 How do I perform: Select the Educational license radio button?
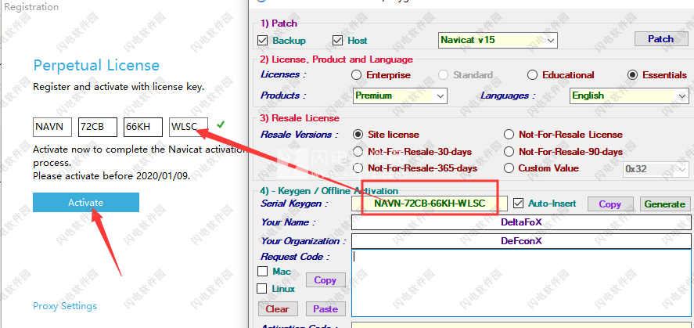coord(533,75)
